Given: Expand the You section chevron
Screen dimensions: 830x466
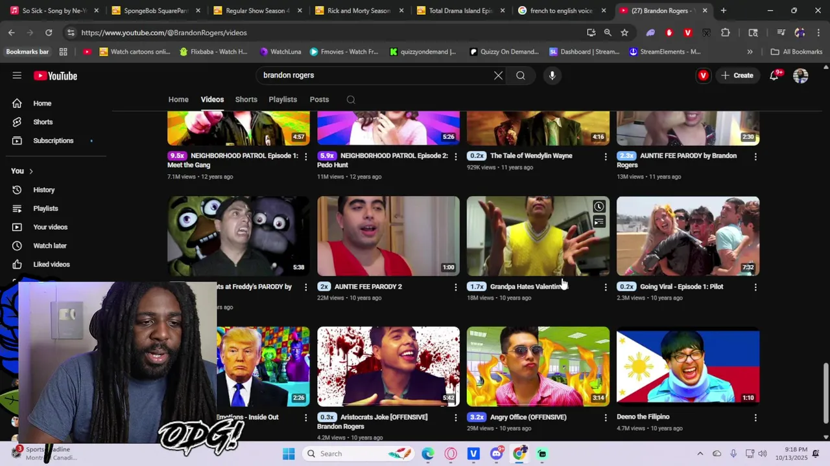Looking at the screenshot, I should click(x=30, y=171).
